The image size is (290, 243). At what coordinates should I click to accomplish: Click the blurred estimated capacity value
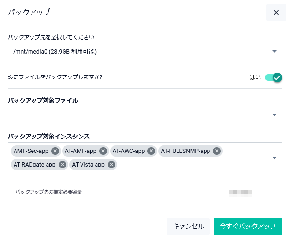pyautogui.click(x=241, y=193)
